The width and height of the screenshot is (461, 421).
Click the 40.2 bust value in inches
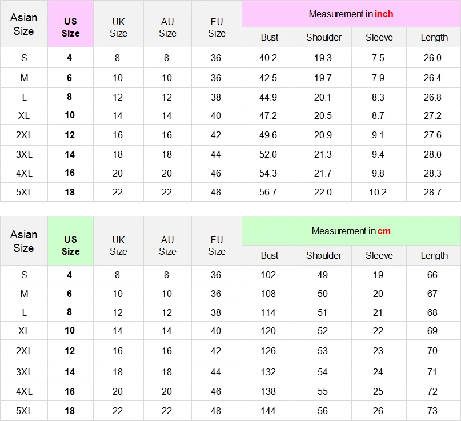click(x=268, y=58)
